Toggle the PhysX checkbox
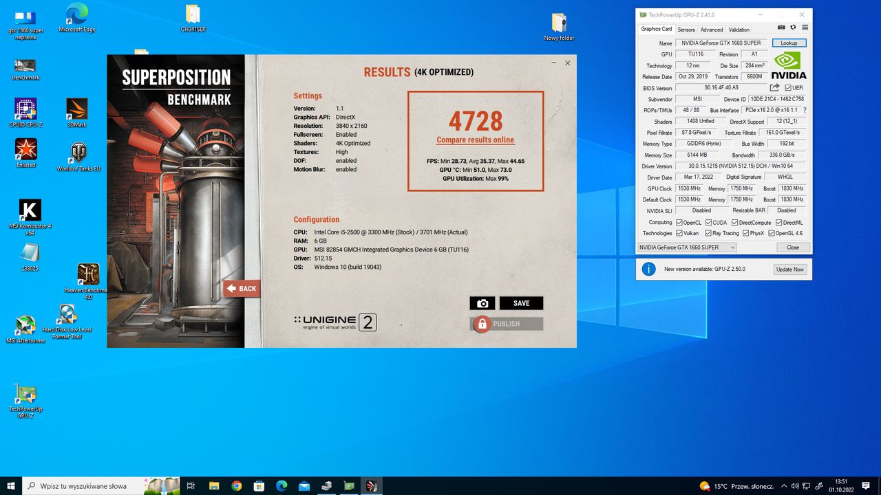 (x=745, y=233)
